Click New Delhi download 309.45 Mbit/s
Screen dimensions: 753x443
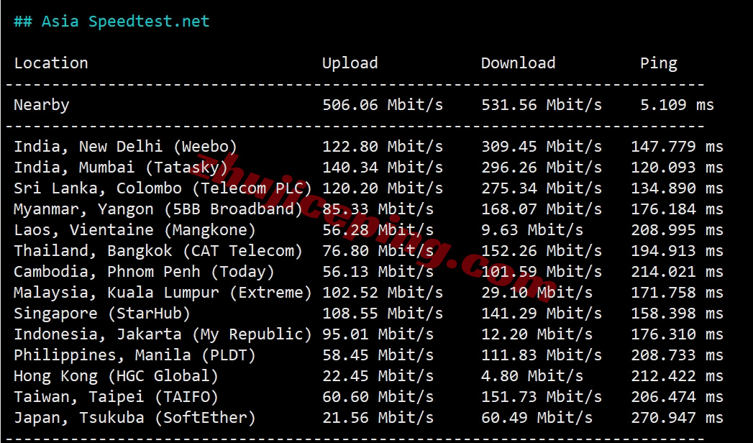542,147
